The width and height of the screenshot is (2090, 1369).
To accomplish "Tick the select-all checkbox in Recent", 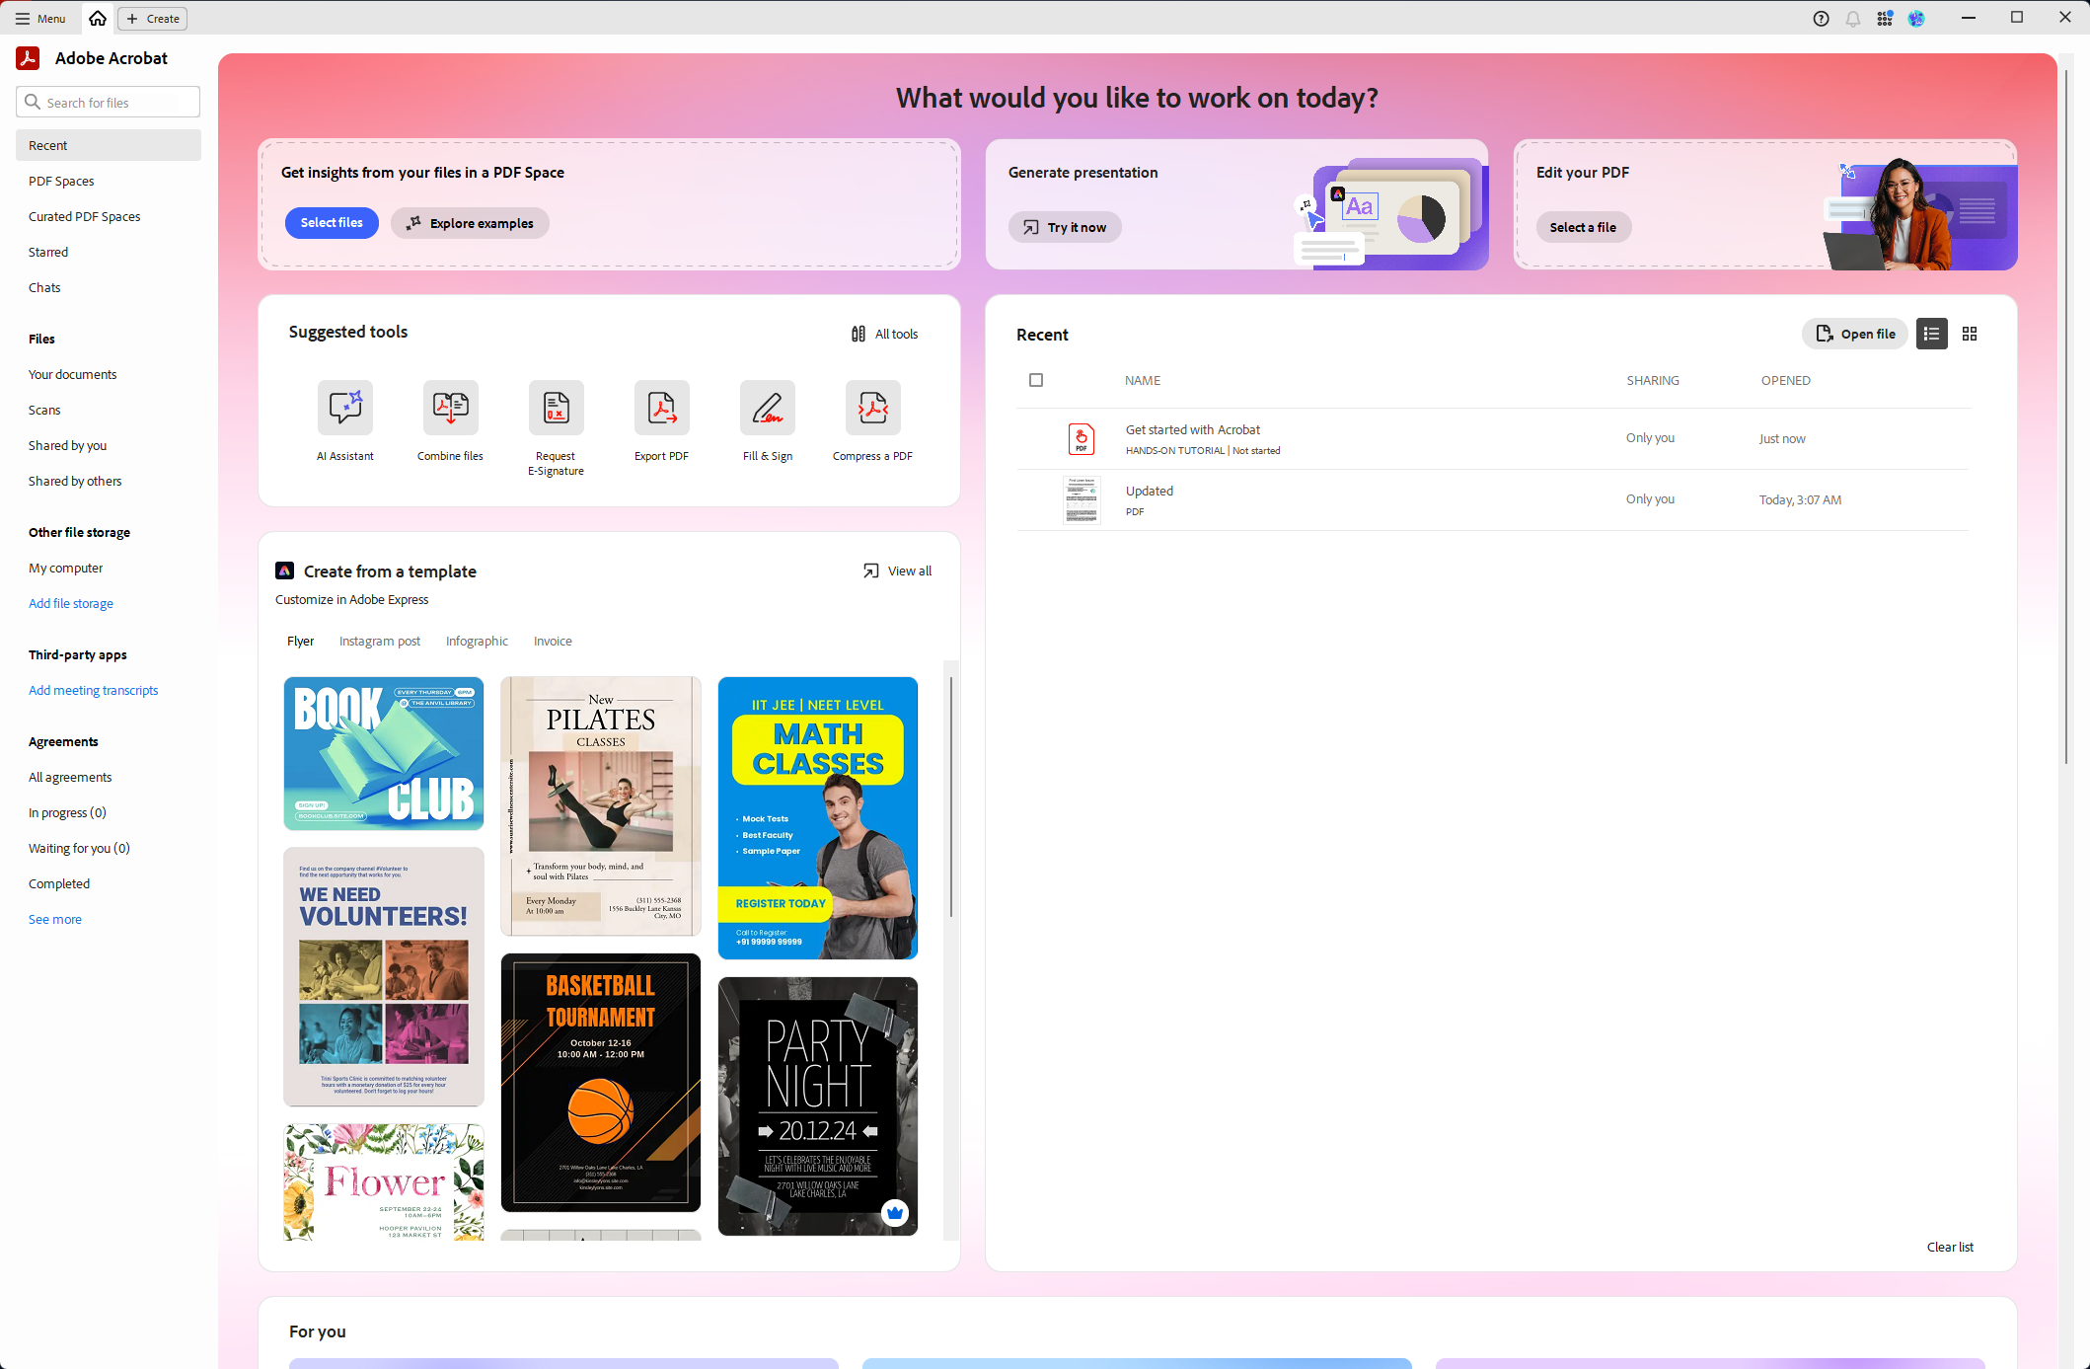I will [x=1036, y=380].
